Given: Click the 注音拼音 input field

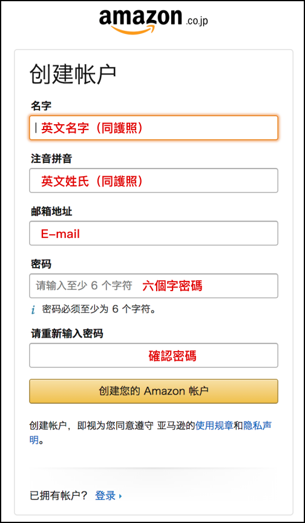Looking at the screenshot, I should pos(154,180).
